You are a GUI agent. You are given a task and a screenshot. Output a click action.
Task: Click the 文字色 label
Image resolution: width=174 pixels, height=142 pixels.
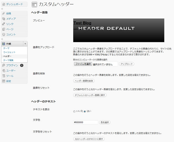pos(37,120)
